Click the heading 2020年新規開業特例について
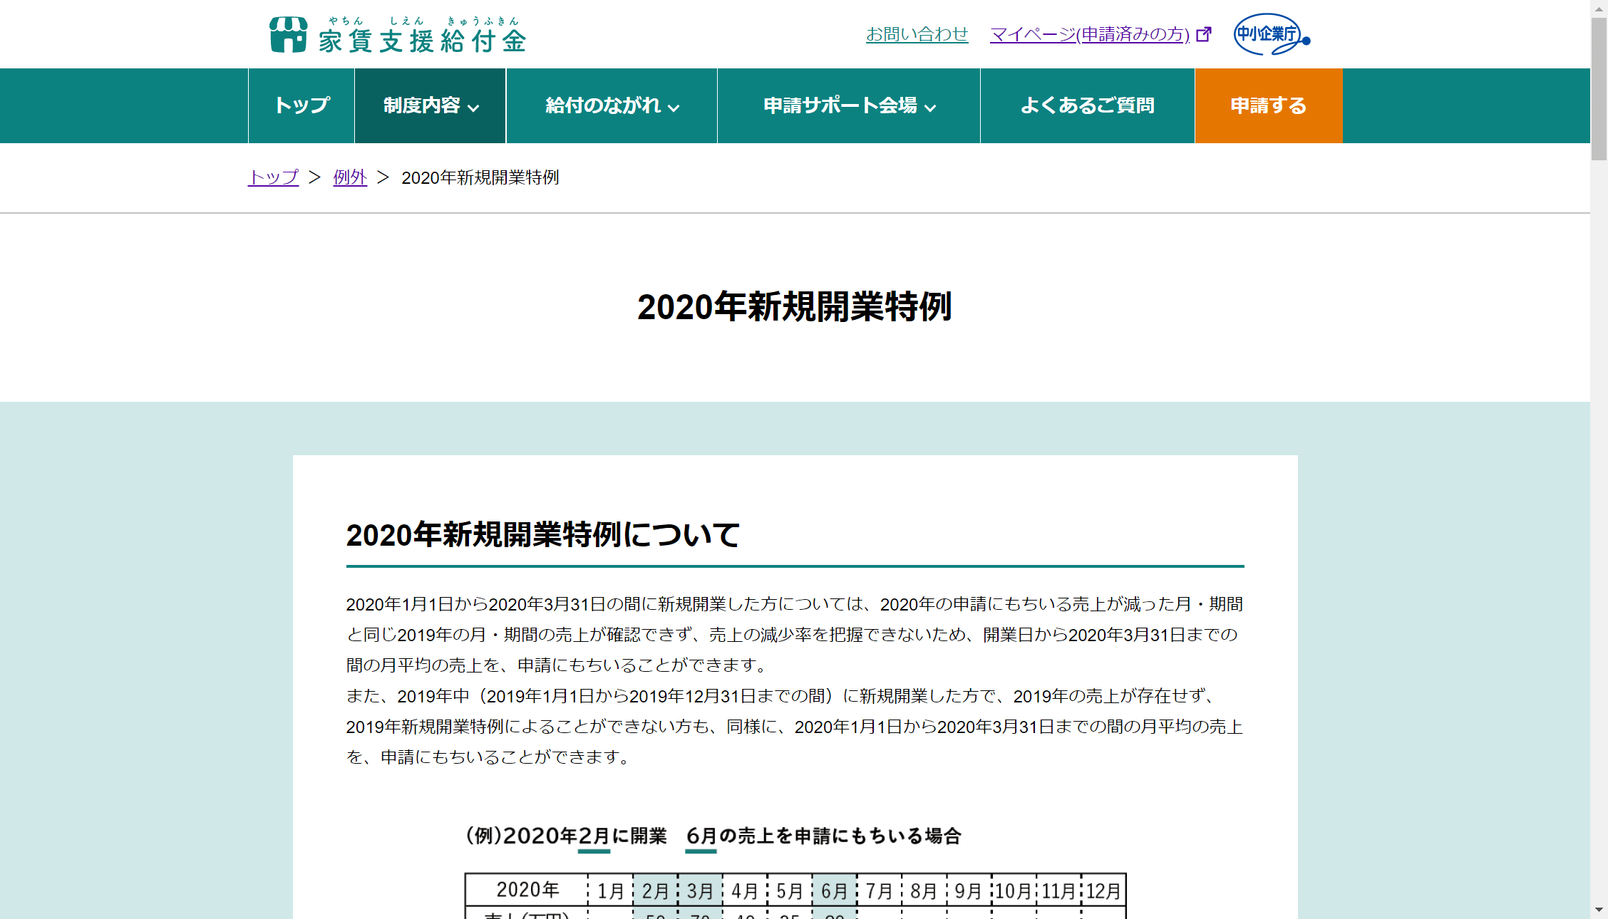This screenshot has height=919, width=1608. click(543, 535)
